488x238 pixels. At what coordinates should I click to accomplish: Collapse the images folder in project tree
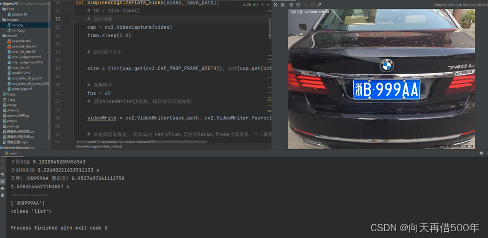pyautogui.click(x=10, y=19)
